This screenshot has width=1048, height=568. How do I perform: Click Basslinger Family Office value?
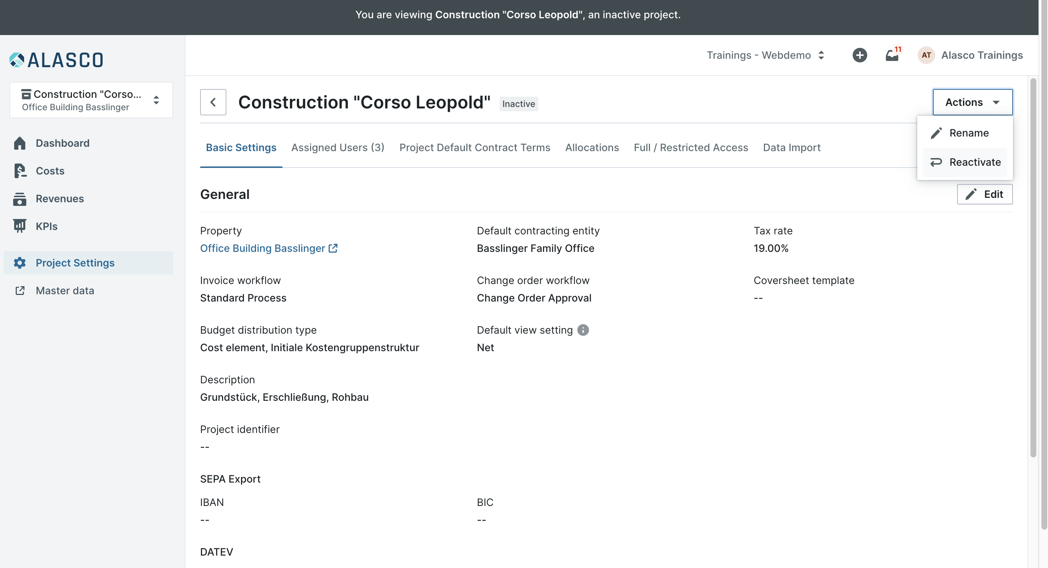[x=535, y=248]
